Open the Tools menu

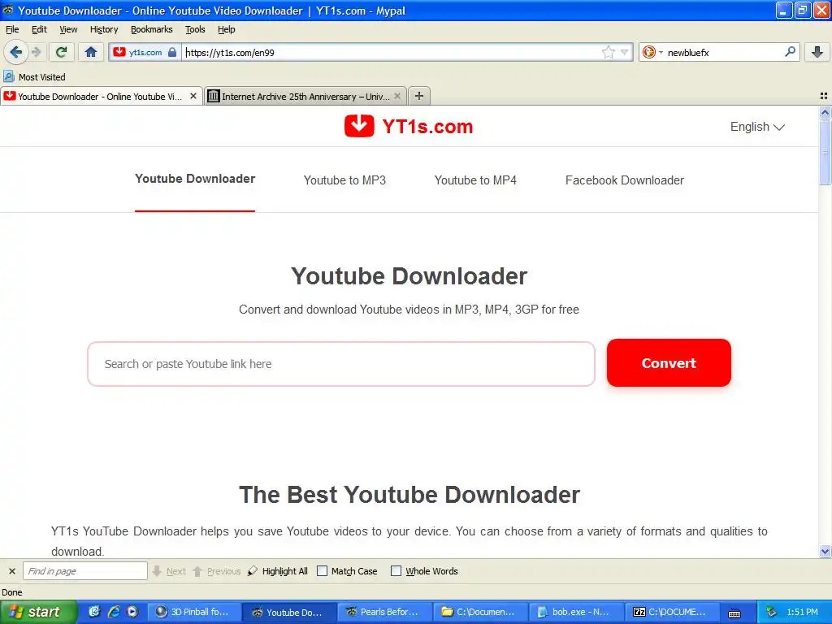pos(195,29)
